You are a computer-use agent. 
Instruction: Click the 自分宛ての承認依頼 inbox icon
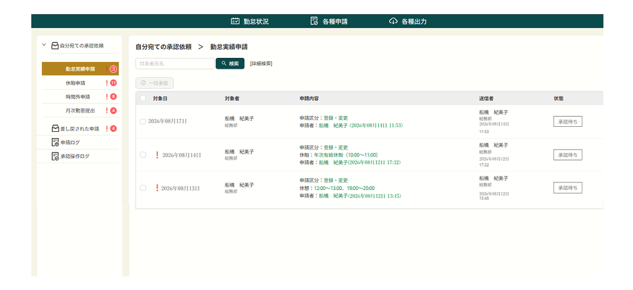tap(55, 46)
